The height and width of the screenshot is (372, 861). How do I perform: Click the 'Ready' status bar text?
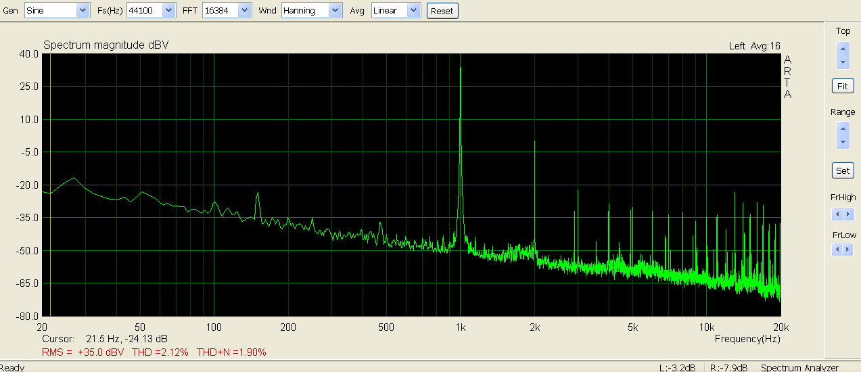tap(13, 367)
